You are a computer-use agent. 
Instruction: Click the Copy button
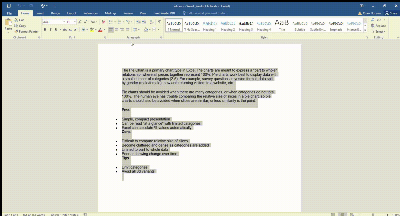(x=20, y=26)
